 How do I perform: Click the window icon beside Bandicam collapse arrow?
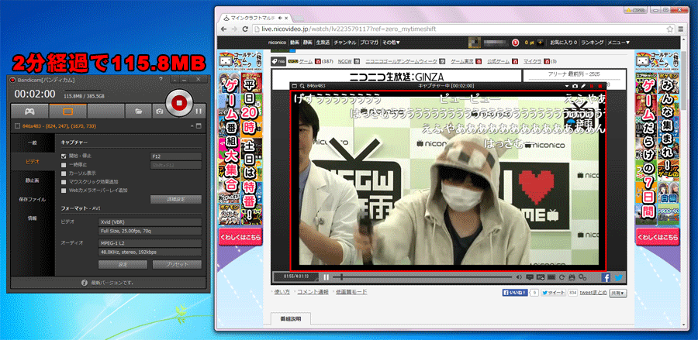[x=198, y=126]
